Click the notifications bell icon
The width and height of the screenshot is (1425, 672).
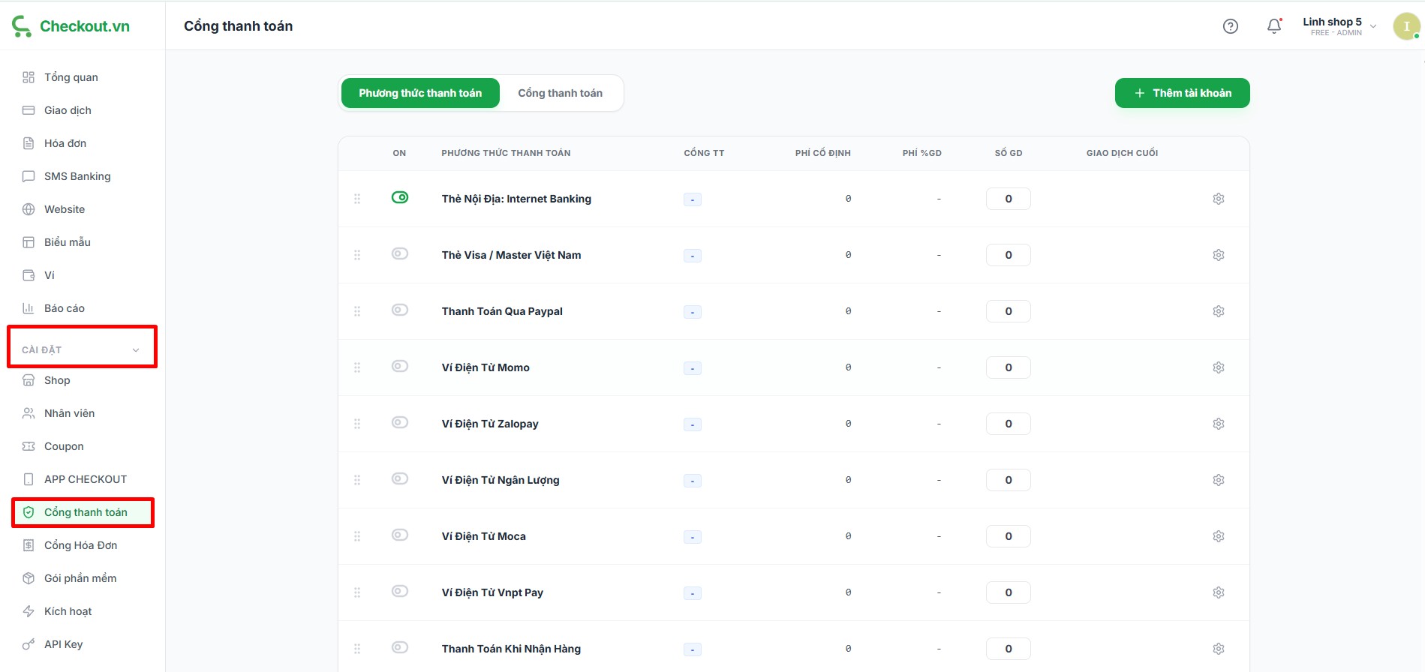(1273, 26)
